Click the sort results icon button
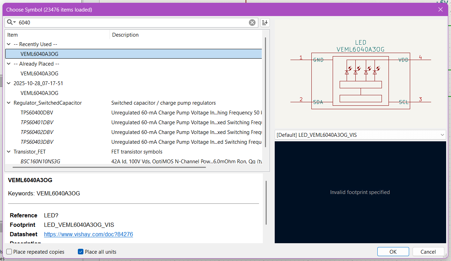Viewport: 451px width, 261px height. (x=265, y=23)
